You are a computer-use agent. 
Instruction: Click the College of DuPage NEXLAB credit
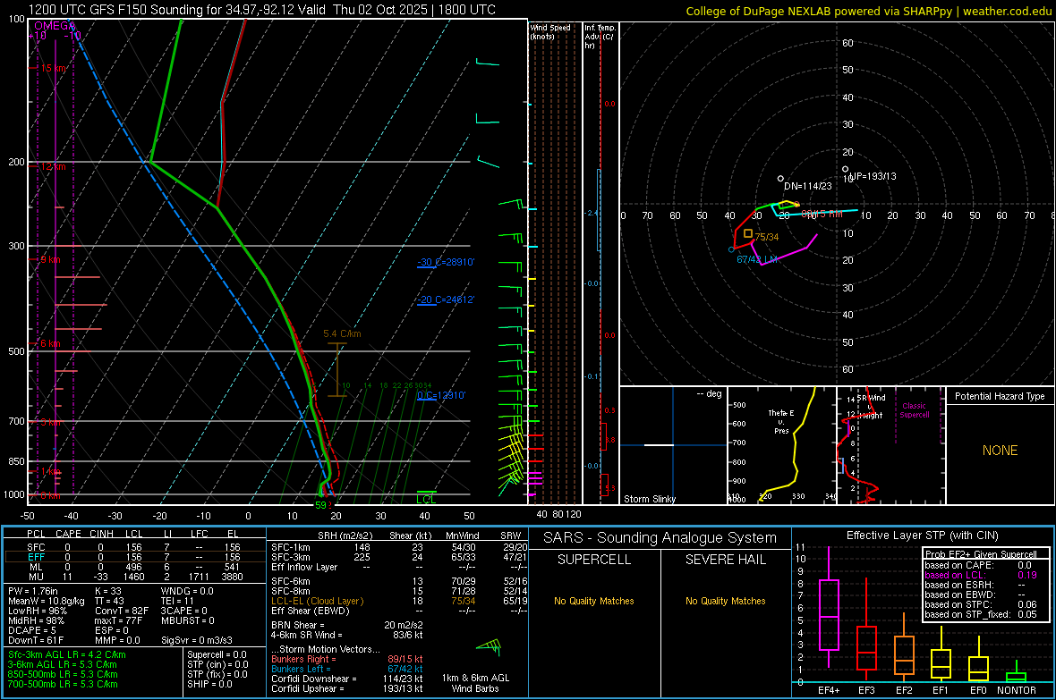(x=868, y=11)
